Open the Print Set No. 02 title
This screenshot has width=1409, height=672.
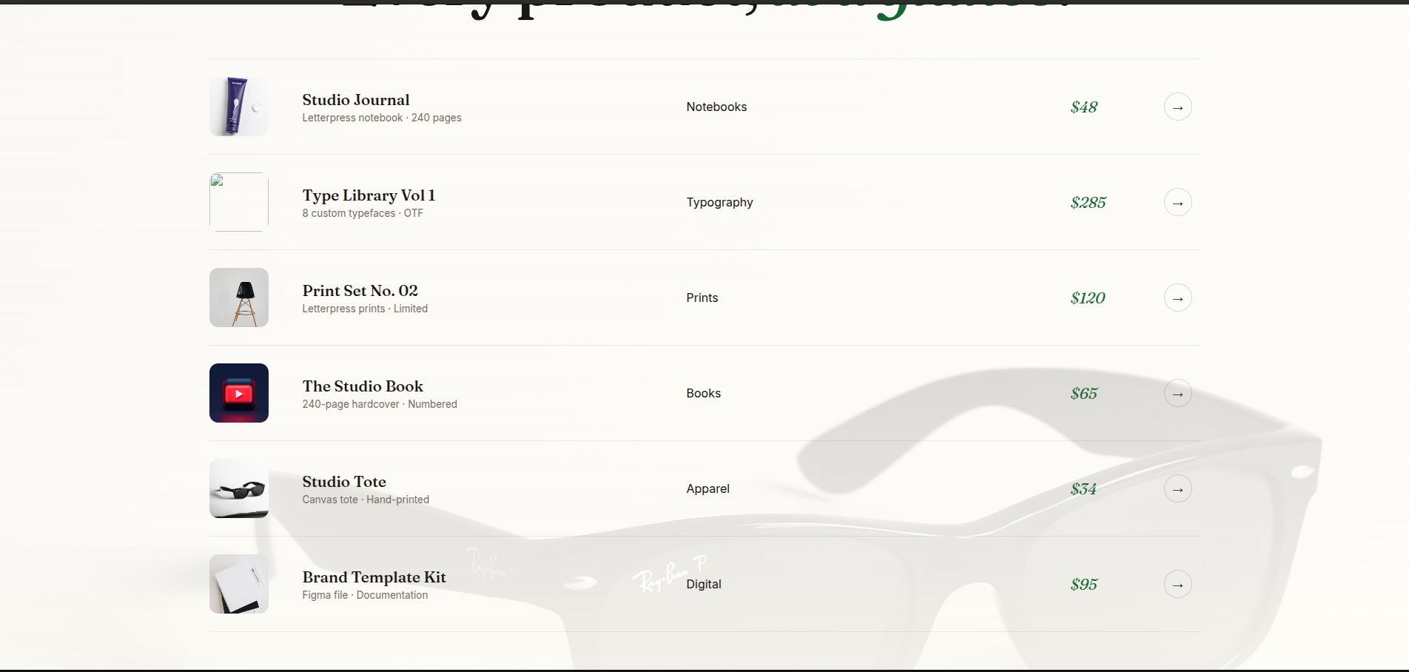(360, 291)
